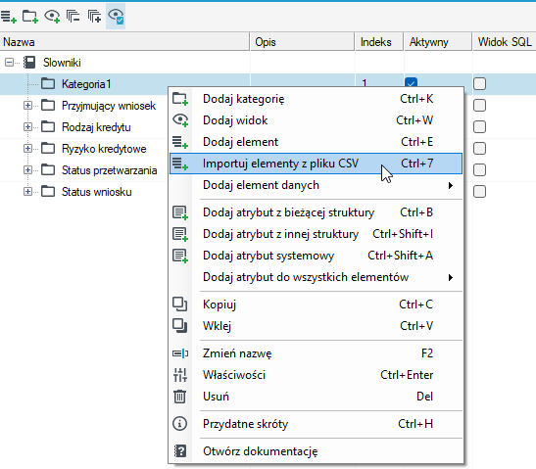Expand the Ryzyko kredytowe node
This screenshot has height=469, width=536.
pyautogui.click(x=27, y=148)
